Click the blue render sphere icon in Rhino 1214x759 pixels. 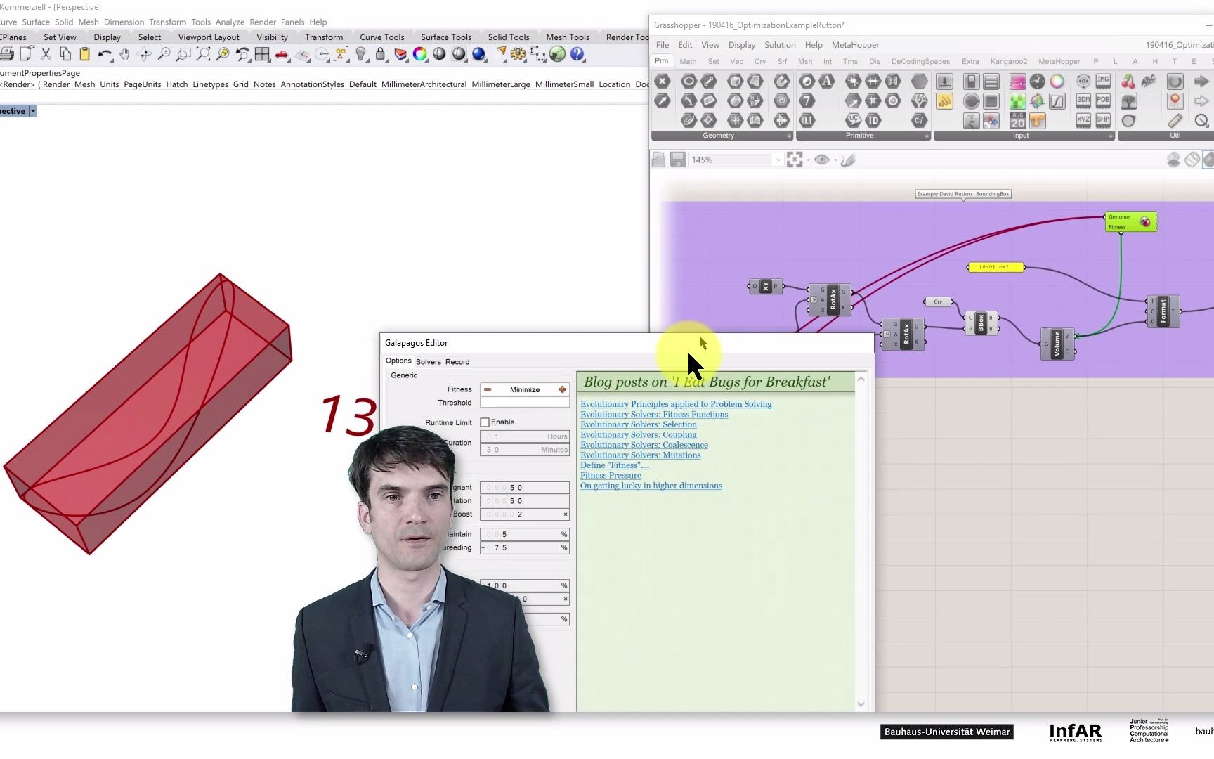pos(478,54)
